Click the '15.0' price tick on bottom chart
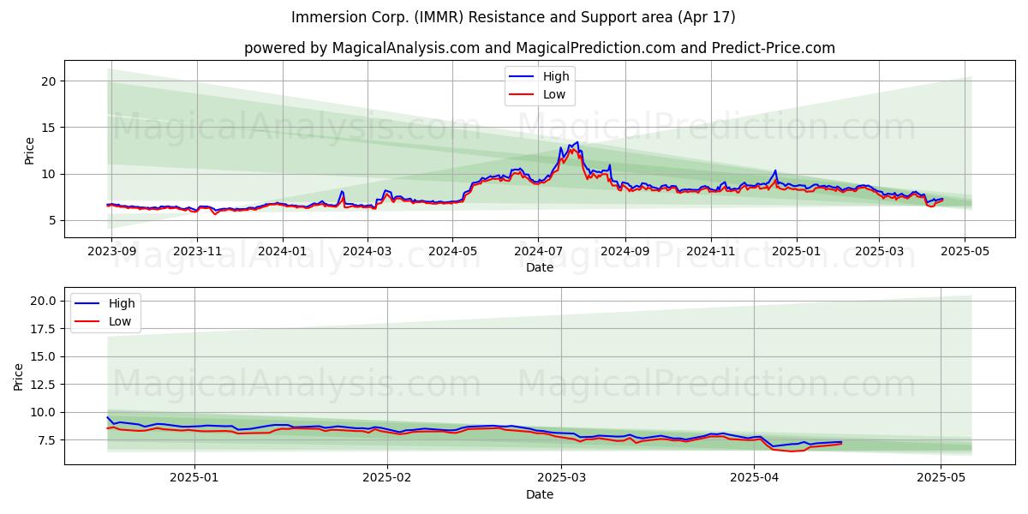This screenshot has height=514, width=1028. [x=44, y=356]
